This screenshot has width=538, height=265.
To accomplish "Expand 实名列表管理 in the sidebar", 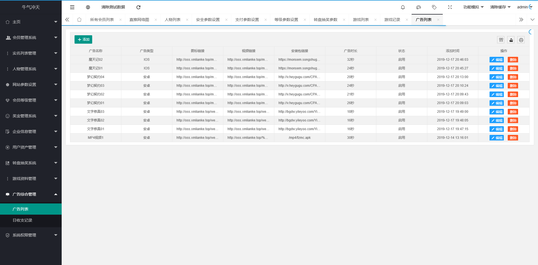I will point(31,53).
